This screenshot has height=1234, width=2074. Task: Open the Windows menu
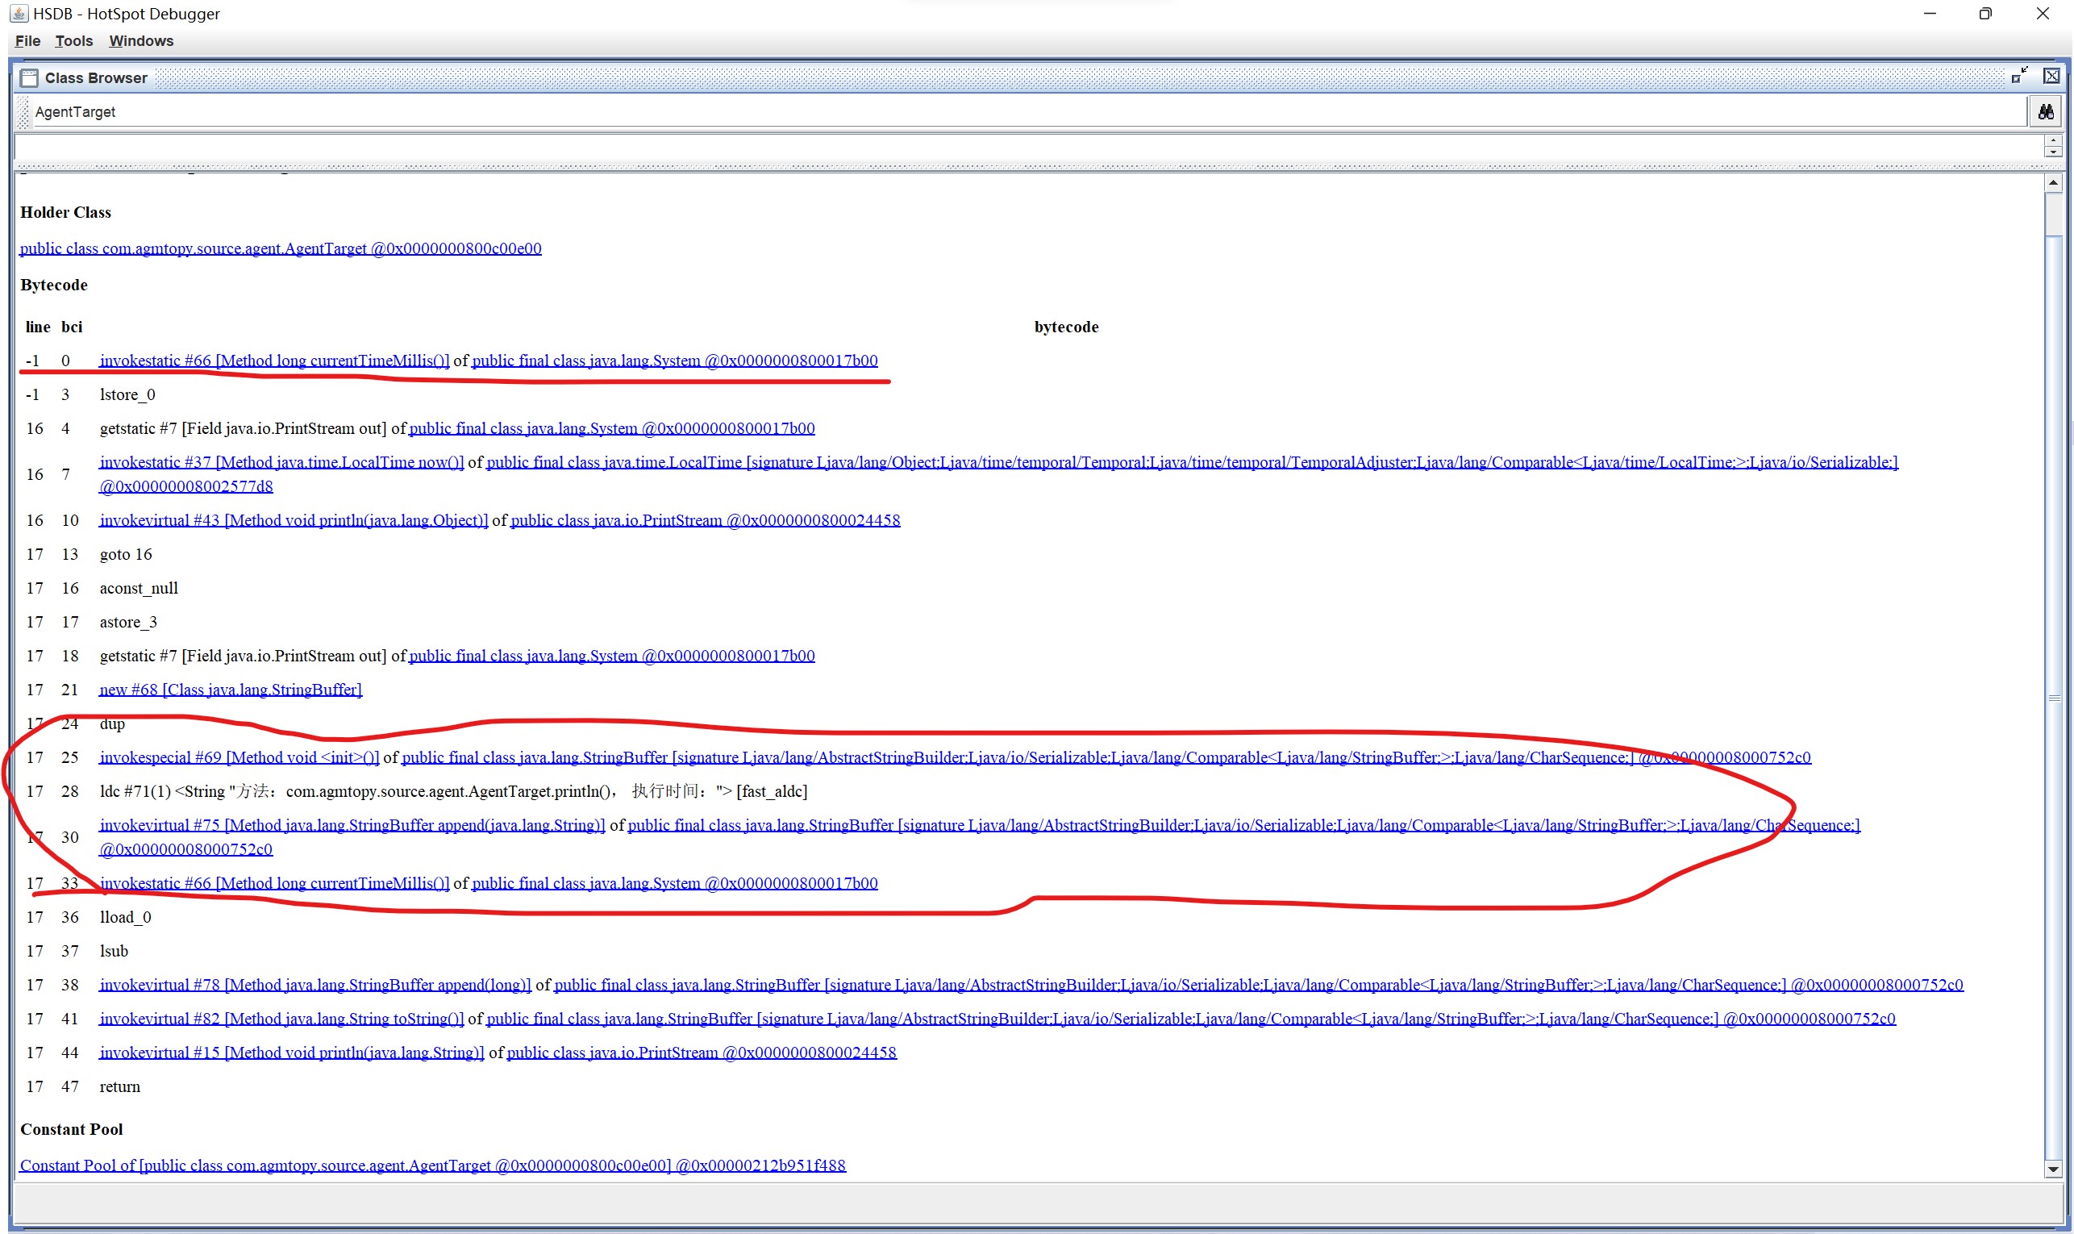[x=141, y=41]
